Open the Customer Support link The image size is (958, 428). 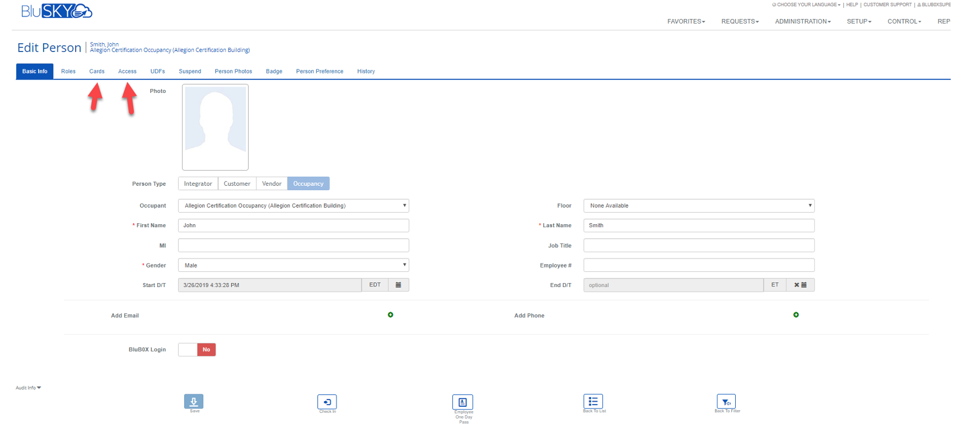[x=887, y=4]
